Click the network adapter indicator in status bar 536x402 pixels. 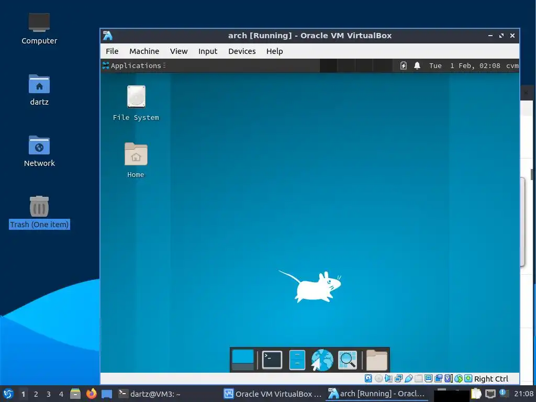(398, 378)
